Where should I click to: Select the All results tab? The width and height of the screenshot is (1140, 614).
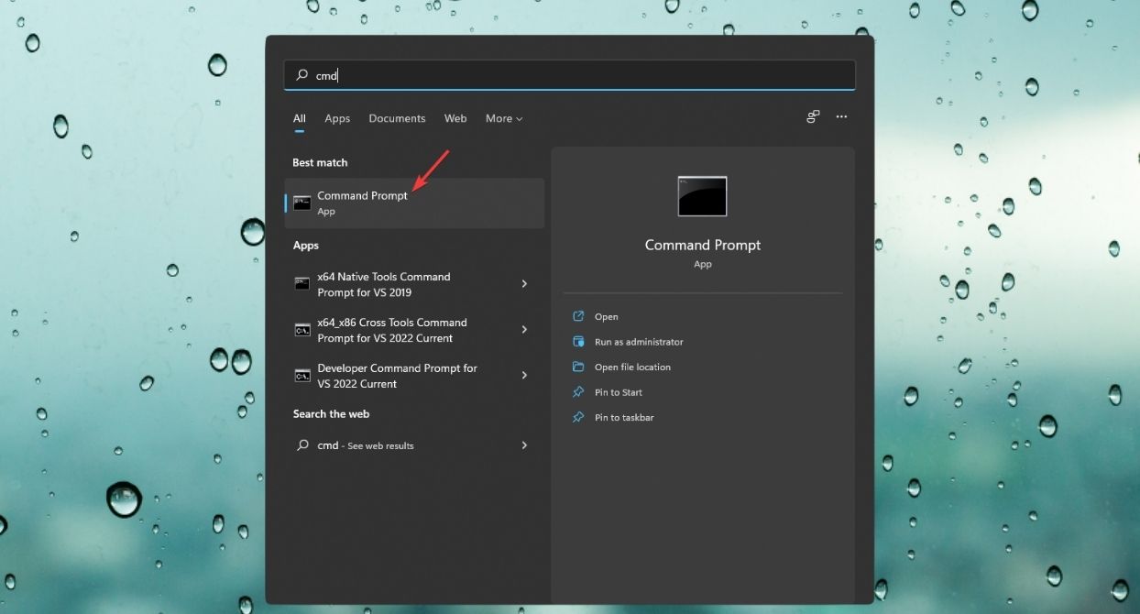299,118
